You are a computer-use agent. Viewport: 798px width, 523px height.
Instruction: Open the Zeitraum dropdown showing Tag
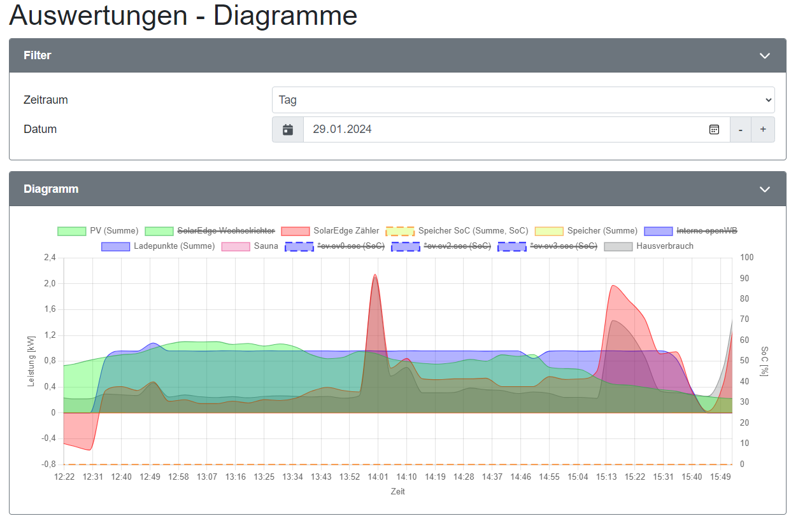pos(523,101)
